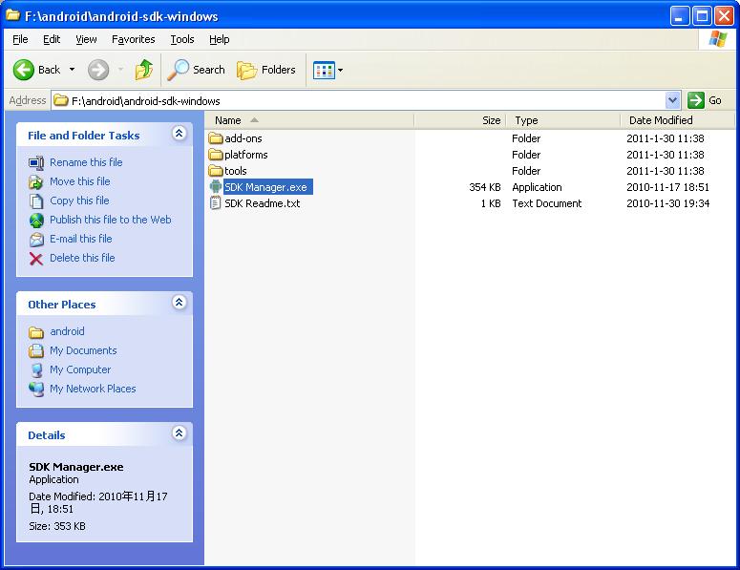Click Delete this file link
The width and height of the screenshot is (740, 570).
(x=82, y=258)
